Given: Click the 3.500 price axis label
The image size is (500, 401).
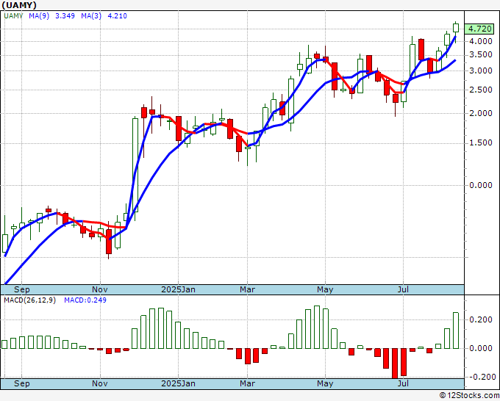Looking at the screenshot, I should point(481,55).
